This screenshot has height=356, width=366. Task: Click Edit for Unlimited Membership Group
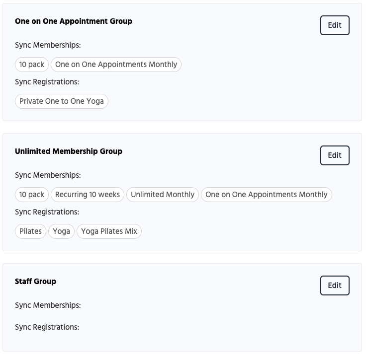[x=335, y=155]
